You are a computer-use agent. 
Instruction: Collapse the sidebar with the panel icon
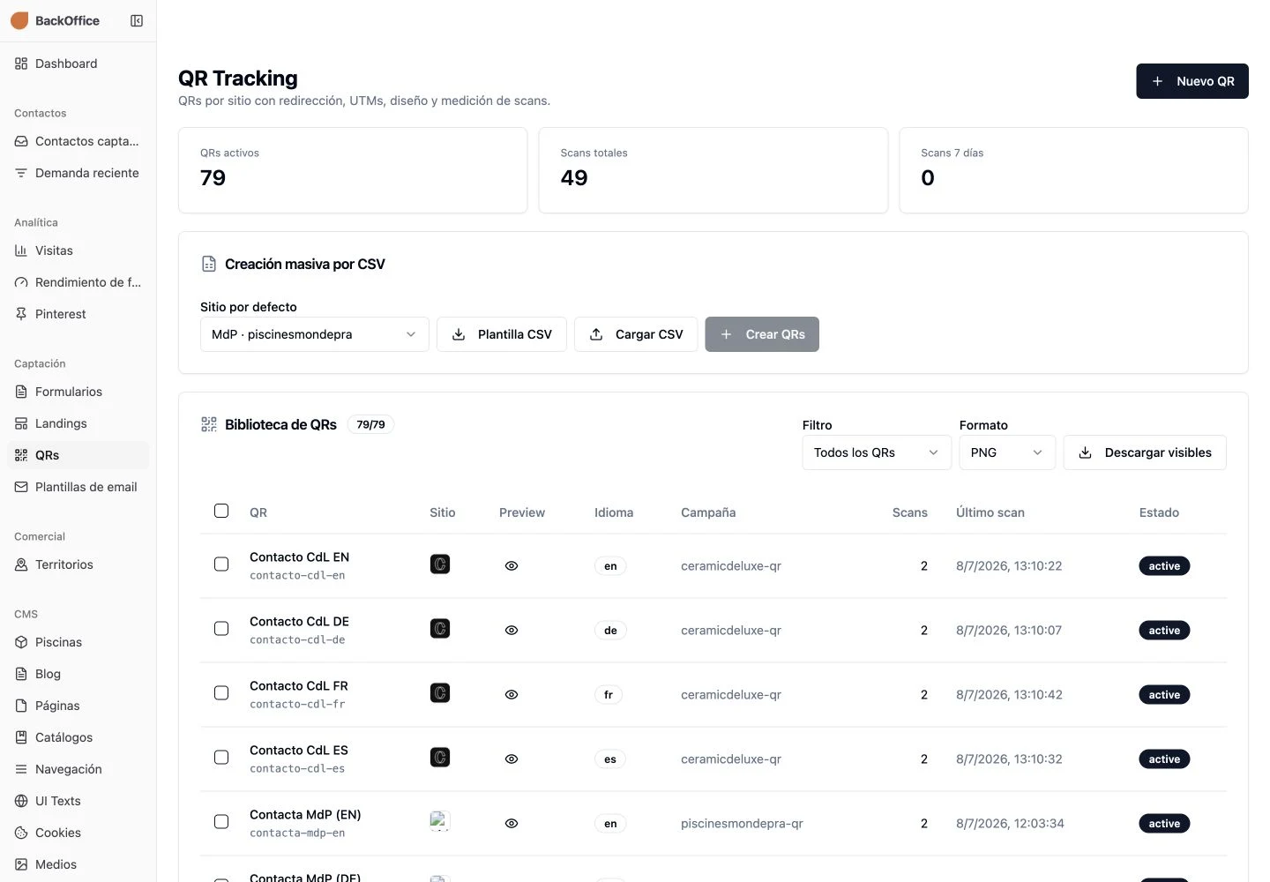[x=137, y=20]
